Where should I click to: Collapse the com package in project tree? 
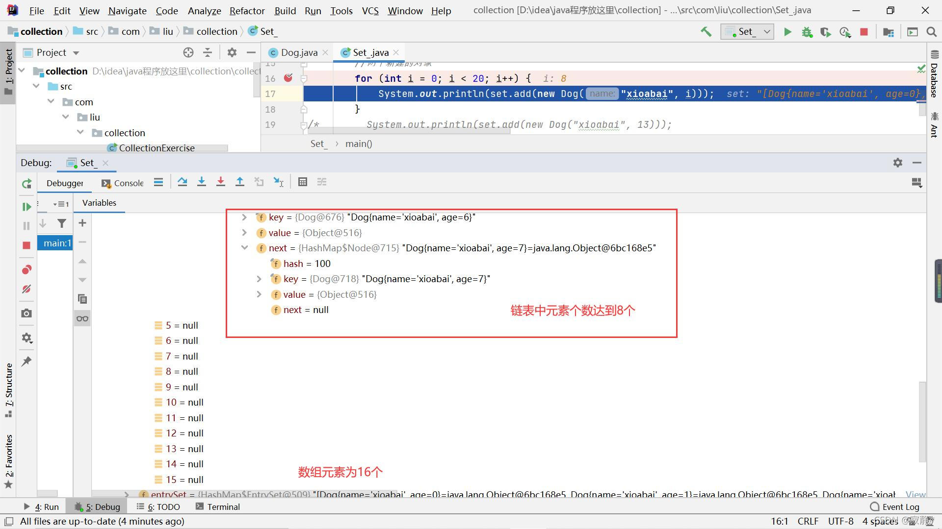(51, 101)
